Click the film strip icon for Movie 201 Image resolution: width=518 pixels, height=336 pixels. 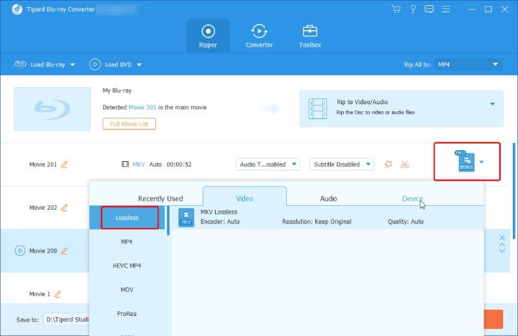pyautogui.click(x=125, y=164)
